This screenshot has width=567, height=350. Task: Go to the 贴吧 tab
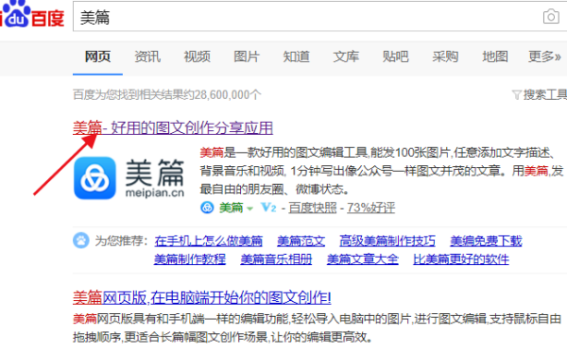tap(396, 57)
